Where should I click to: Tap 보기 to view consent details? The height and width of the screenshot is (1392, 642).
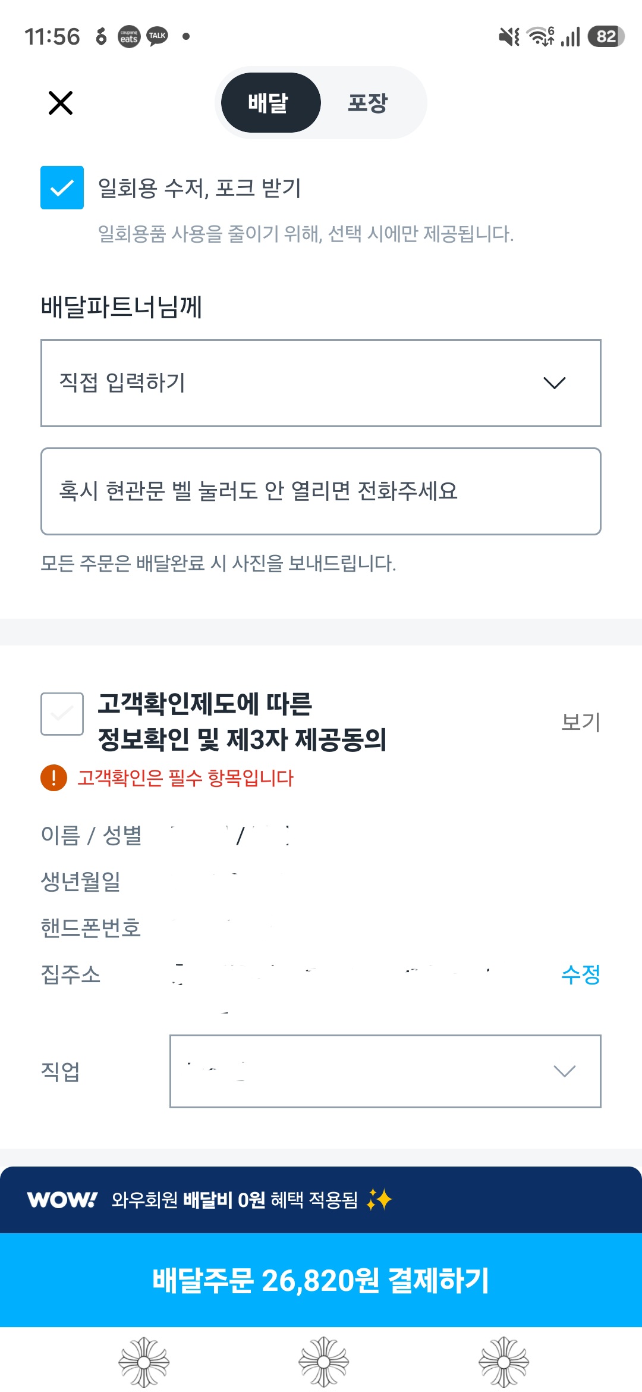point(581,722)
